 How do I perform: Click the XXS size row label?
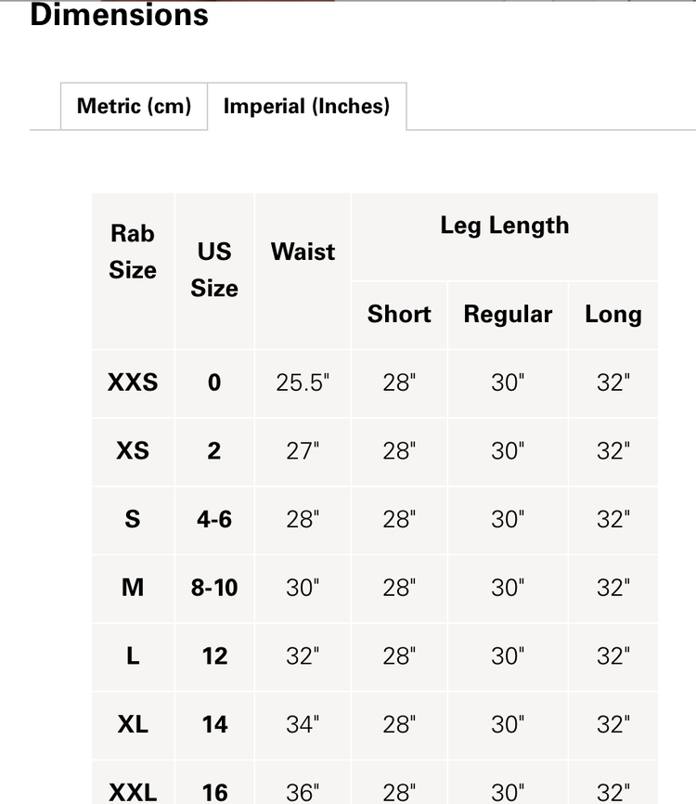click(132, 383)
